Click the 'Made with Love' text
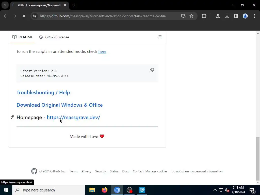 pyautogui.click(x=84, y=136)
